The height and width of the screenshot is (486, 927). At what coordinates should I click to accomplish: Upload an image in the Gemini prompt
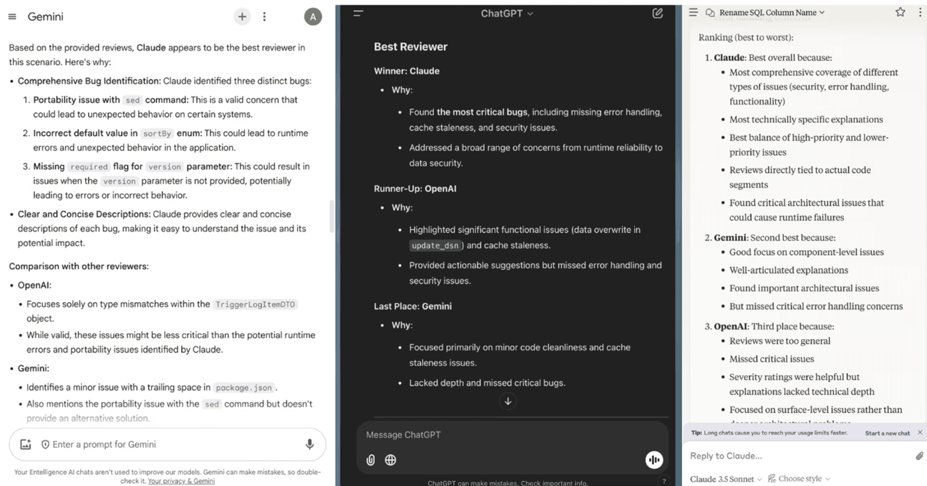point(25,444)
